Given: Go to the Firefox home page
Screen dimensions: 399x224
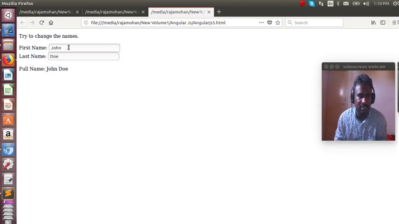Looking at the screenshot, I should point(51,22).
